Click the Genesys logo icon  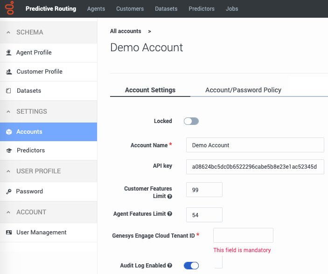pos(10,8)
